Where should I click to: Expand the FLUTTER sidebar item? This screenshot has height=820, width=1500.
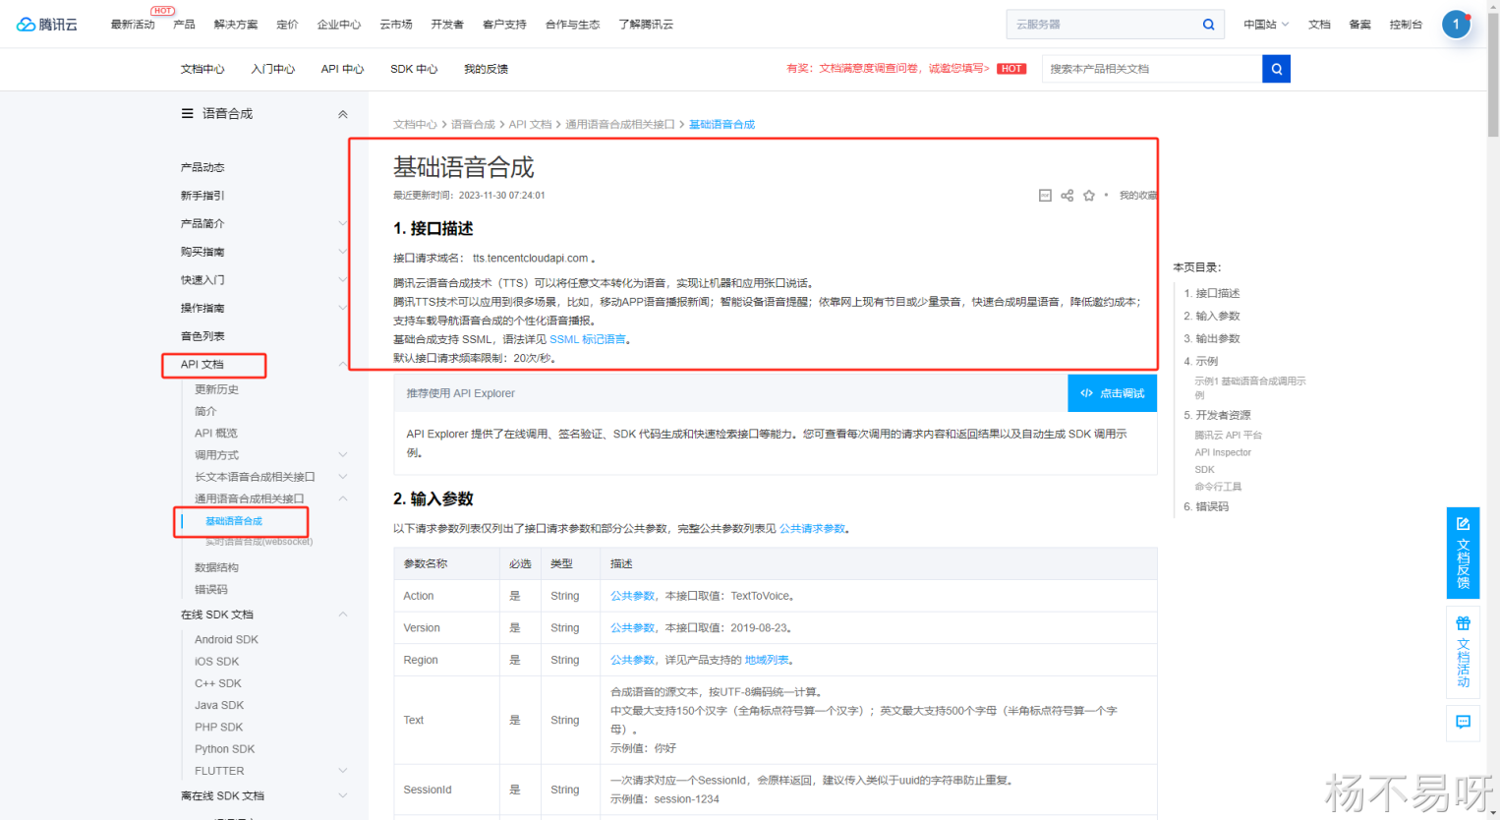click(343, 771)
